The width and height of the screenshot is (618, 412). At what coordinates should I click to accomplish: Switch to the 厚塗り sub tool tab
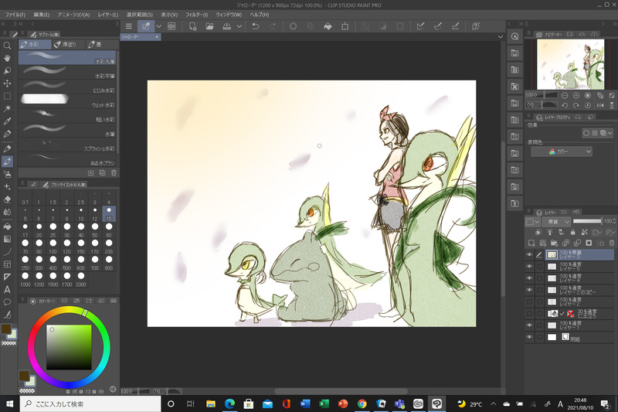pos(68,45)
